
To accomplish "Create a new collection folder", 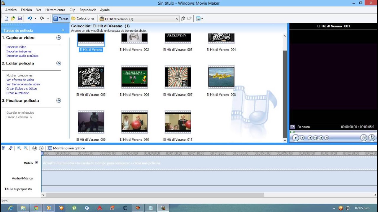I will click(189, 19).
